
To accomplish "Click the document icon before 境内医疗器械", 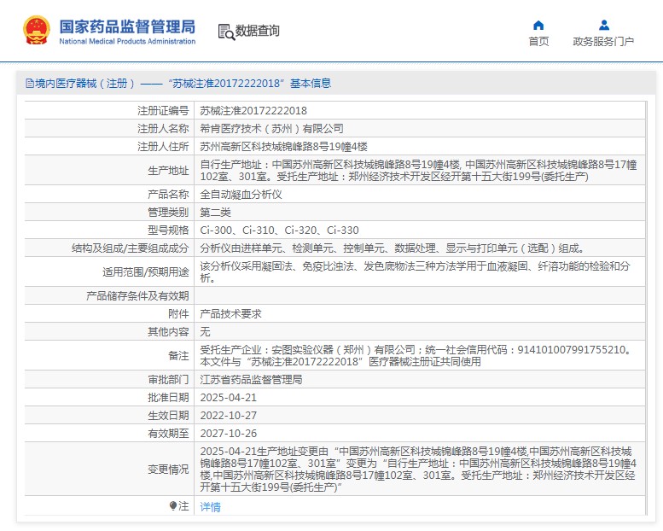I will point(29,84).
